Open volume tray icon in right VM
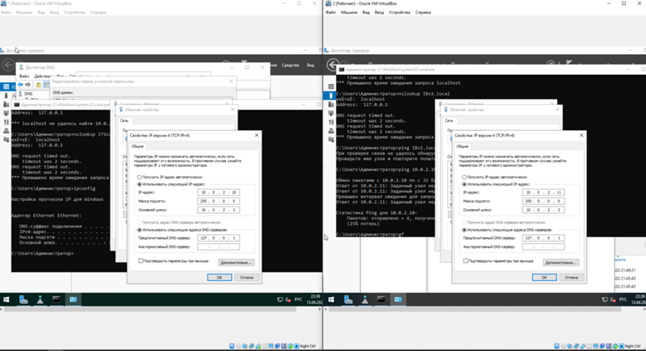The width and height of the screenshot is (646, 351). point(613,299)
